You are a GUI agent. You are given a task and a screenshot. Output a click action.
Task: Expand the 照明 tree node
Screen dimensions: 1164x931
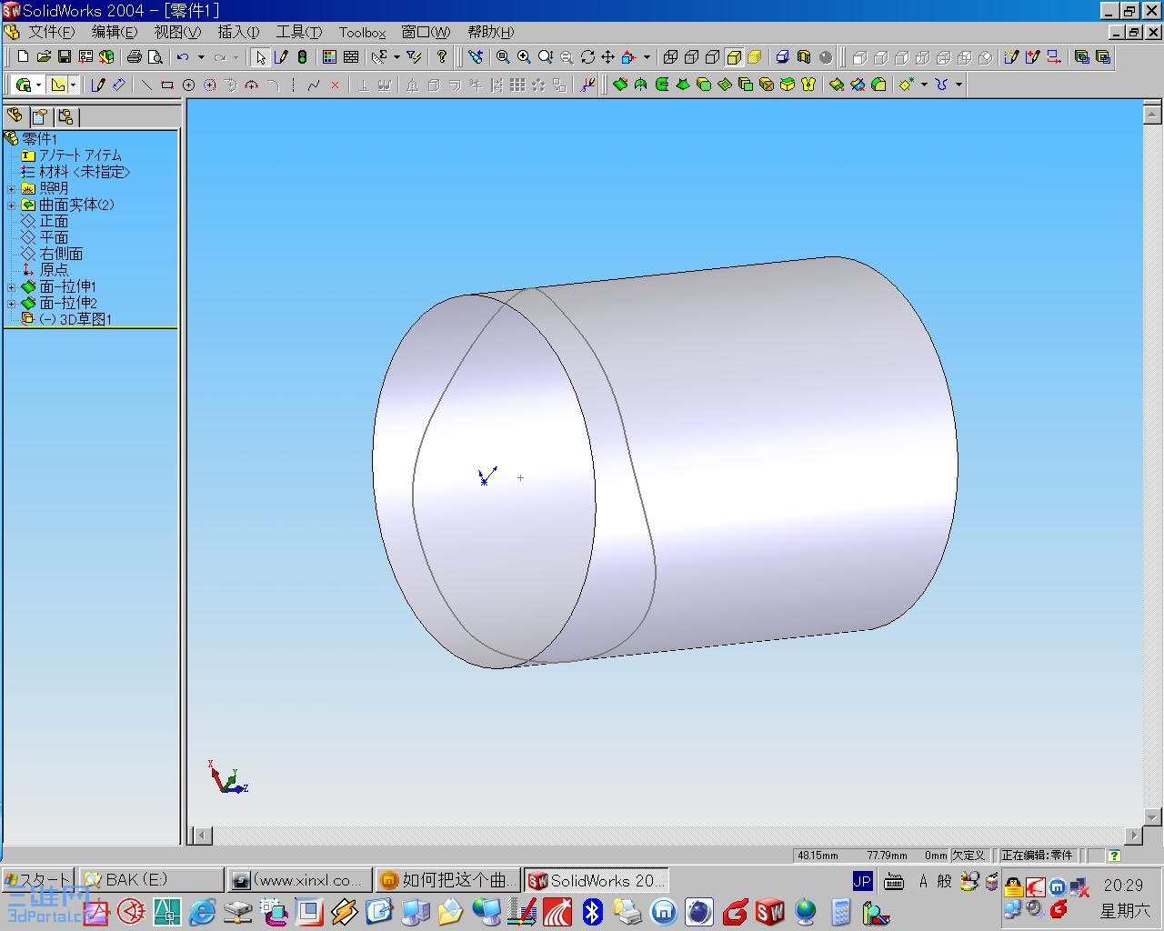click(x=11, y=189)
